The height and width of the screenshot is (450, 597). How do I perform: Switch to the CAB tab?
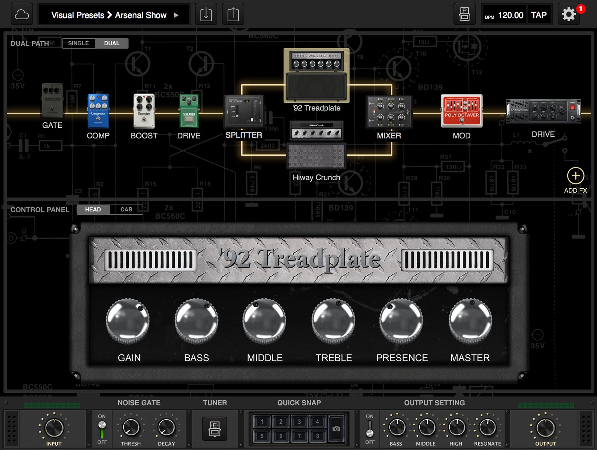(126, 209)
